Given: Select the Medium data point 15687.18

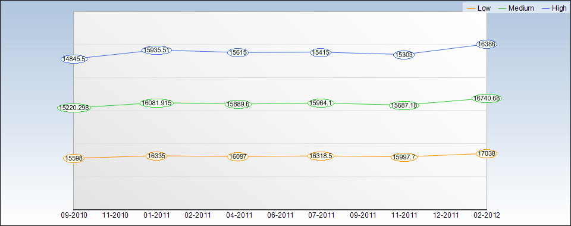Looking at the screenshot, I should coord(404,105).
